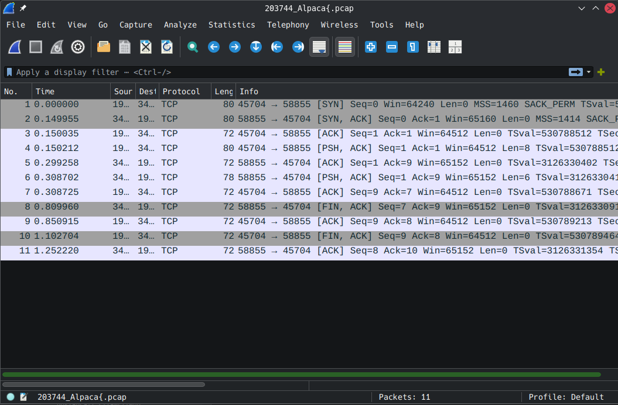Image resolution: width=618 pixels, height=405 pixels.
Task: Start capturing packets with the shark fin icon
Action: pos(15,47)
